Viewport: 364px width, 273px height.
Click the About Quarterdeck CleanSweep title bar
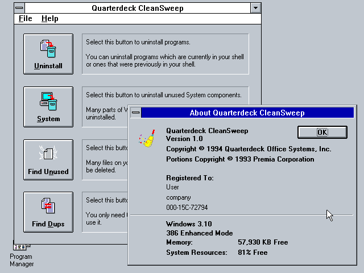click(x=247, y=113)
